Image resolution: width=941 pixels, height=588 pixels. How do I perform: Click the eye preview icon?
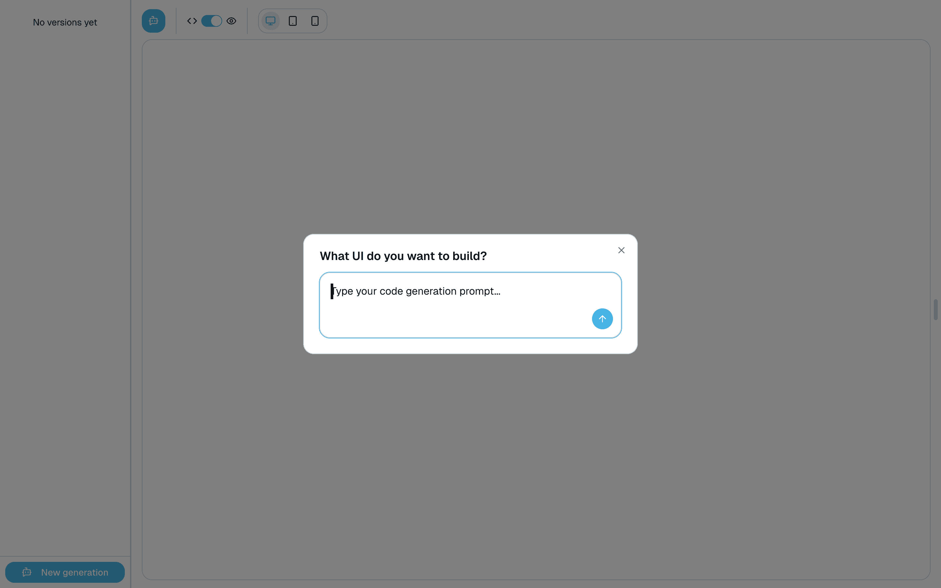(x=231, y=21)
